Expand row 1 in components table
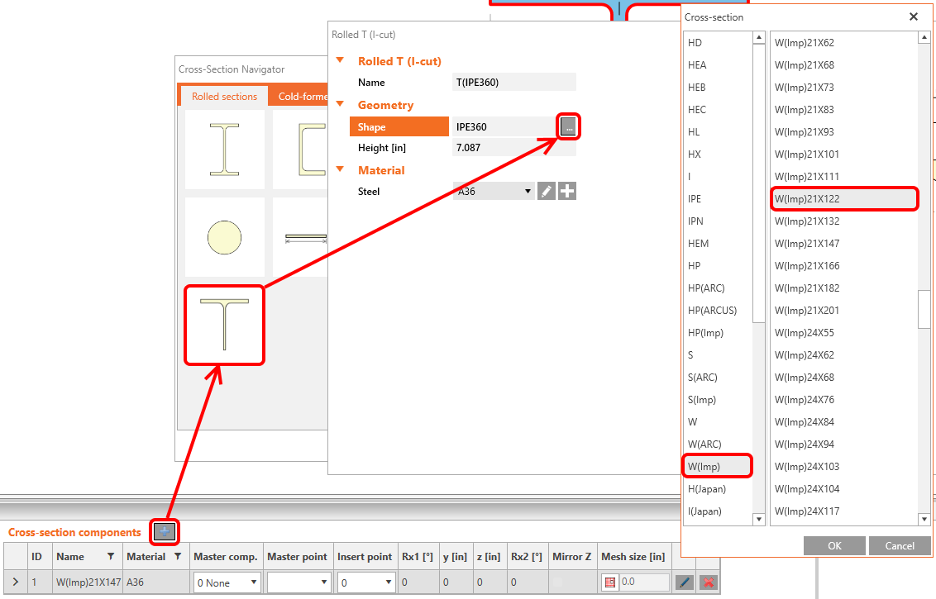Screen dimensions: 936x599 16,582
